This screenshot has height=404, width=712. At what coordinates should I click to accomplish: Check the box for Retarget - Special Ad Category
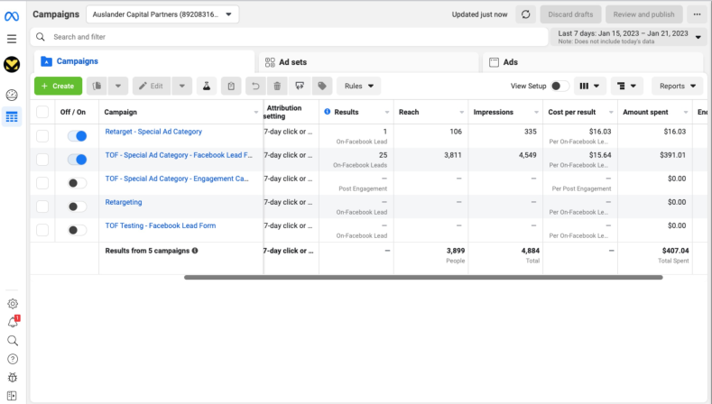[x=42, y=136]
